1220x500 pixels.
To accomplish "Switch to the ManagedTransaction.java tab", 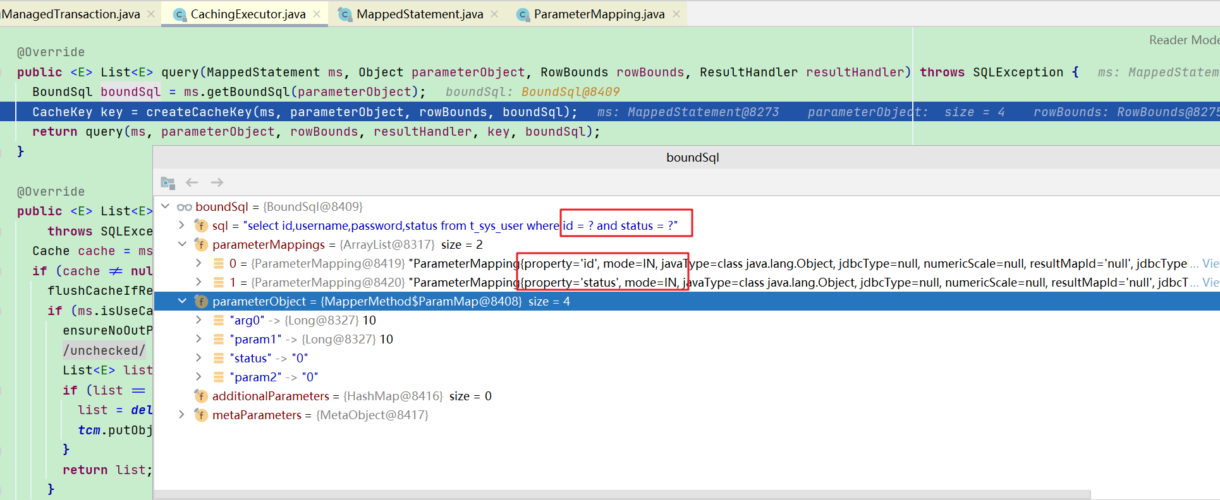I will tap(70, 14).
